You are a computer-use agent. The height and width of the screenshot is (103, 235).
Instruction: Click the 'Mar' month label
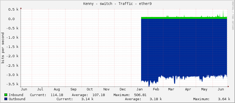tap(171, 89)
